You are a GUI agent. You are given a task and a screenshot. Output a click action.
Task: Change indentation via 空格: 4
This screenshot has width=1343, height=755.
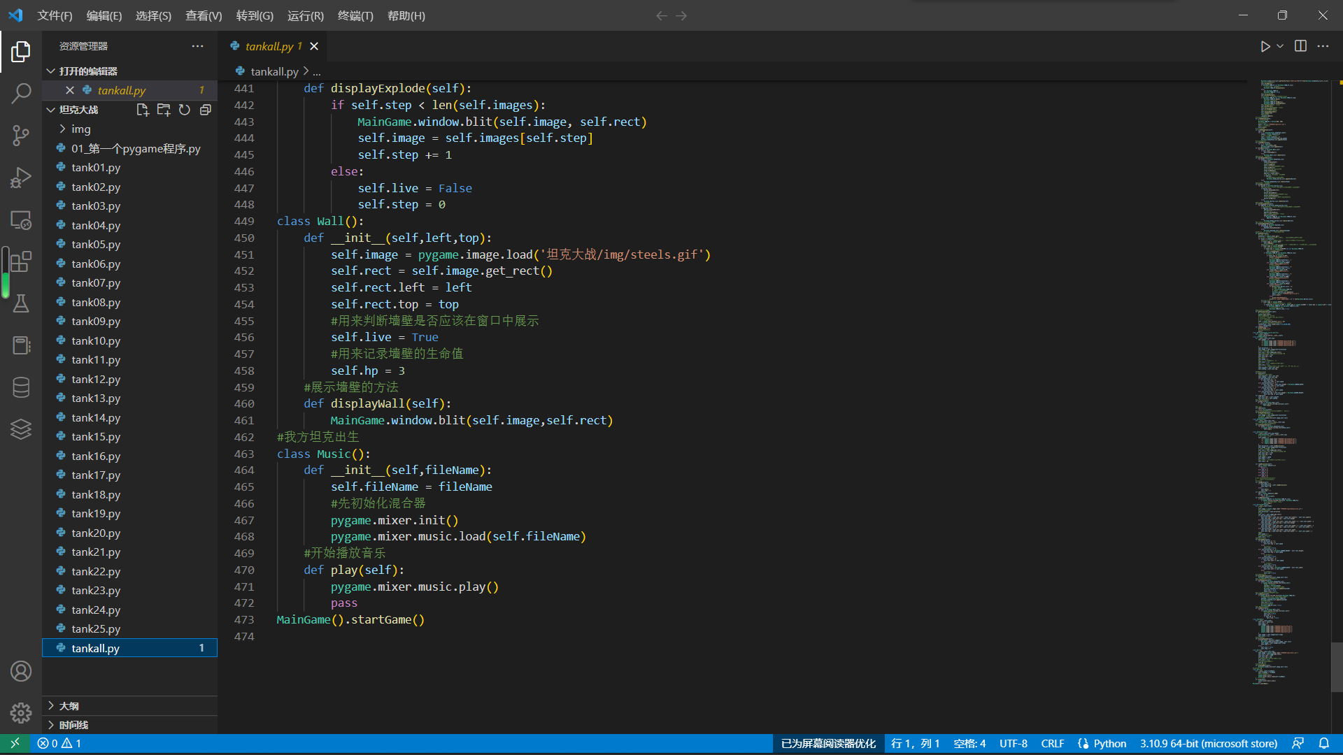click(x=969, y=743)
